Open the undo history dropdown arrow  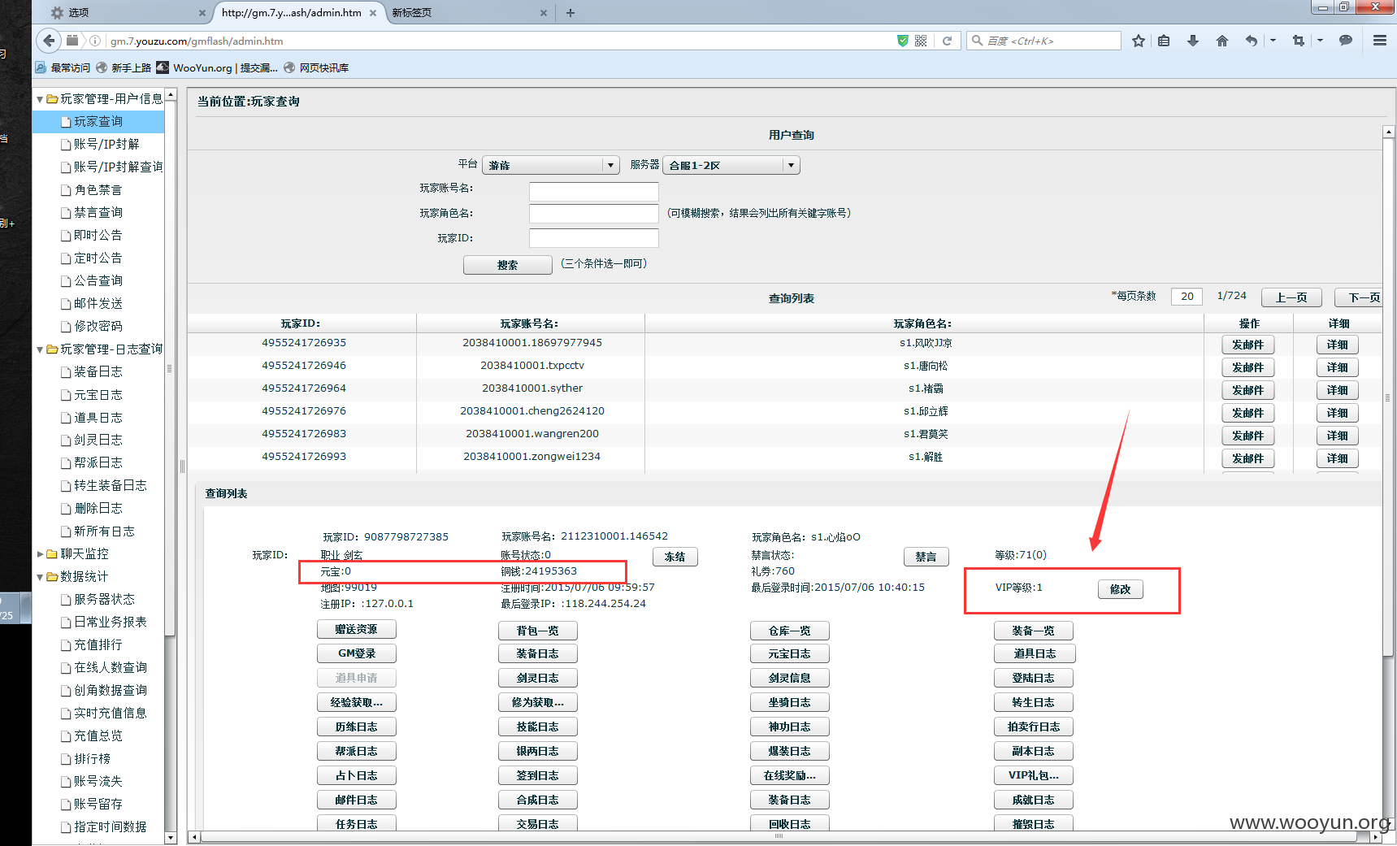[x=1273, y=41]
